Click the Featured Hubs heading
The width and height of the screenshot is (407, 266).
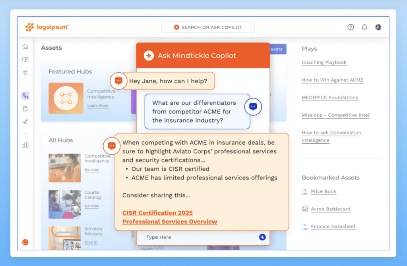70,71
